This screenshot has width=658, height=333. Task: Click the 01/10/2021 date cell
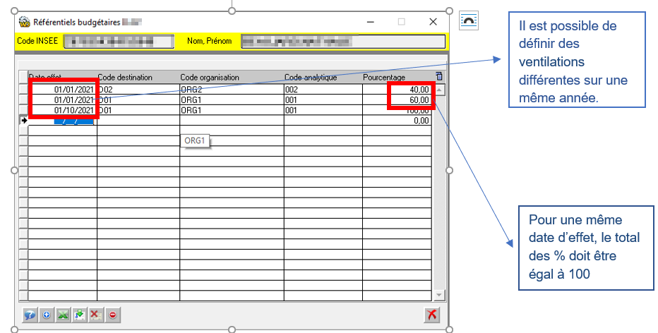point(63,110)
